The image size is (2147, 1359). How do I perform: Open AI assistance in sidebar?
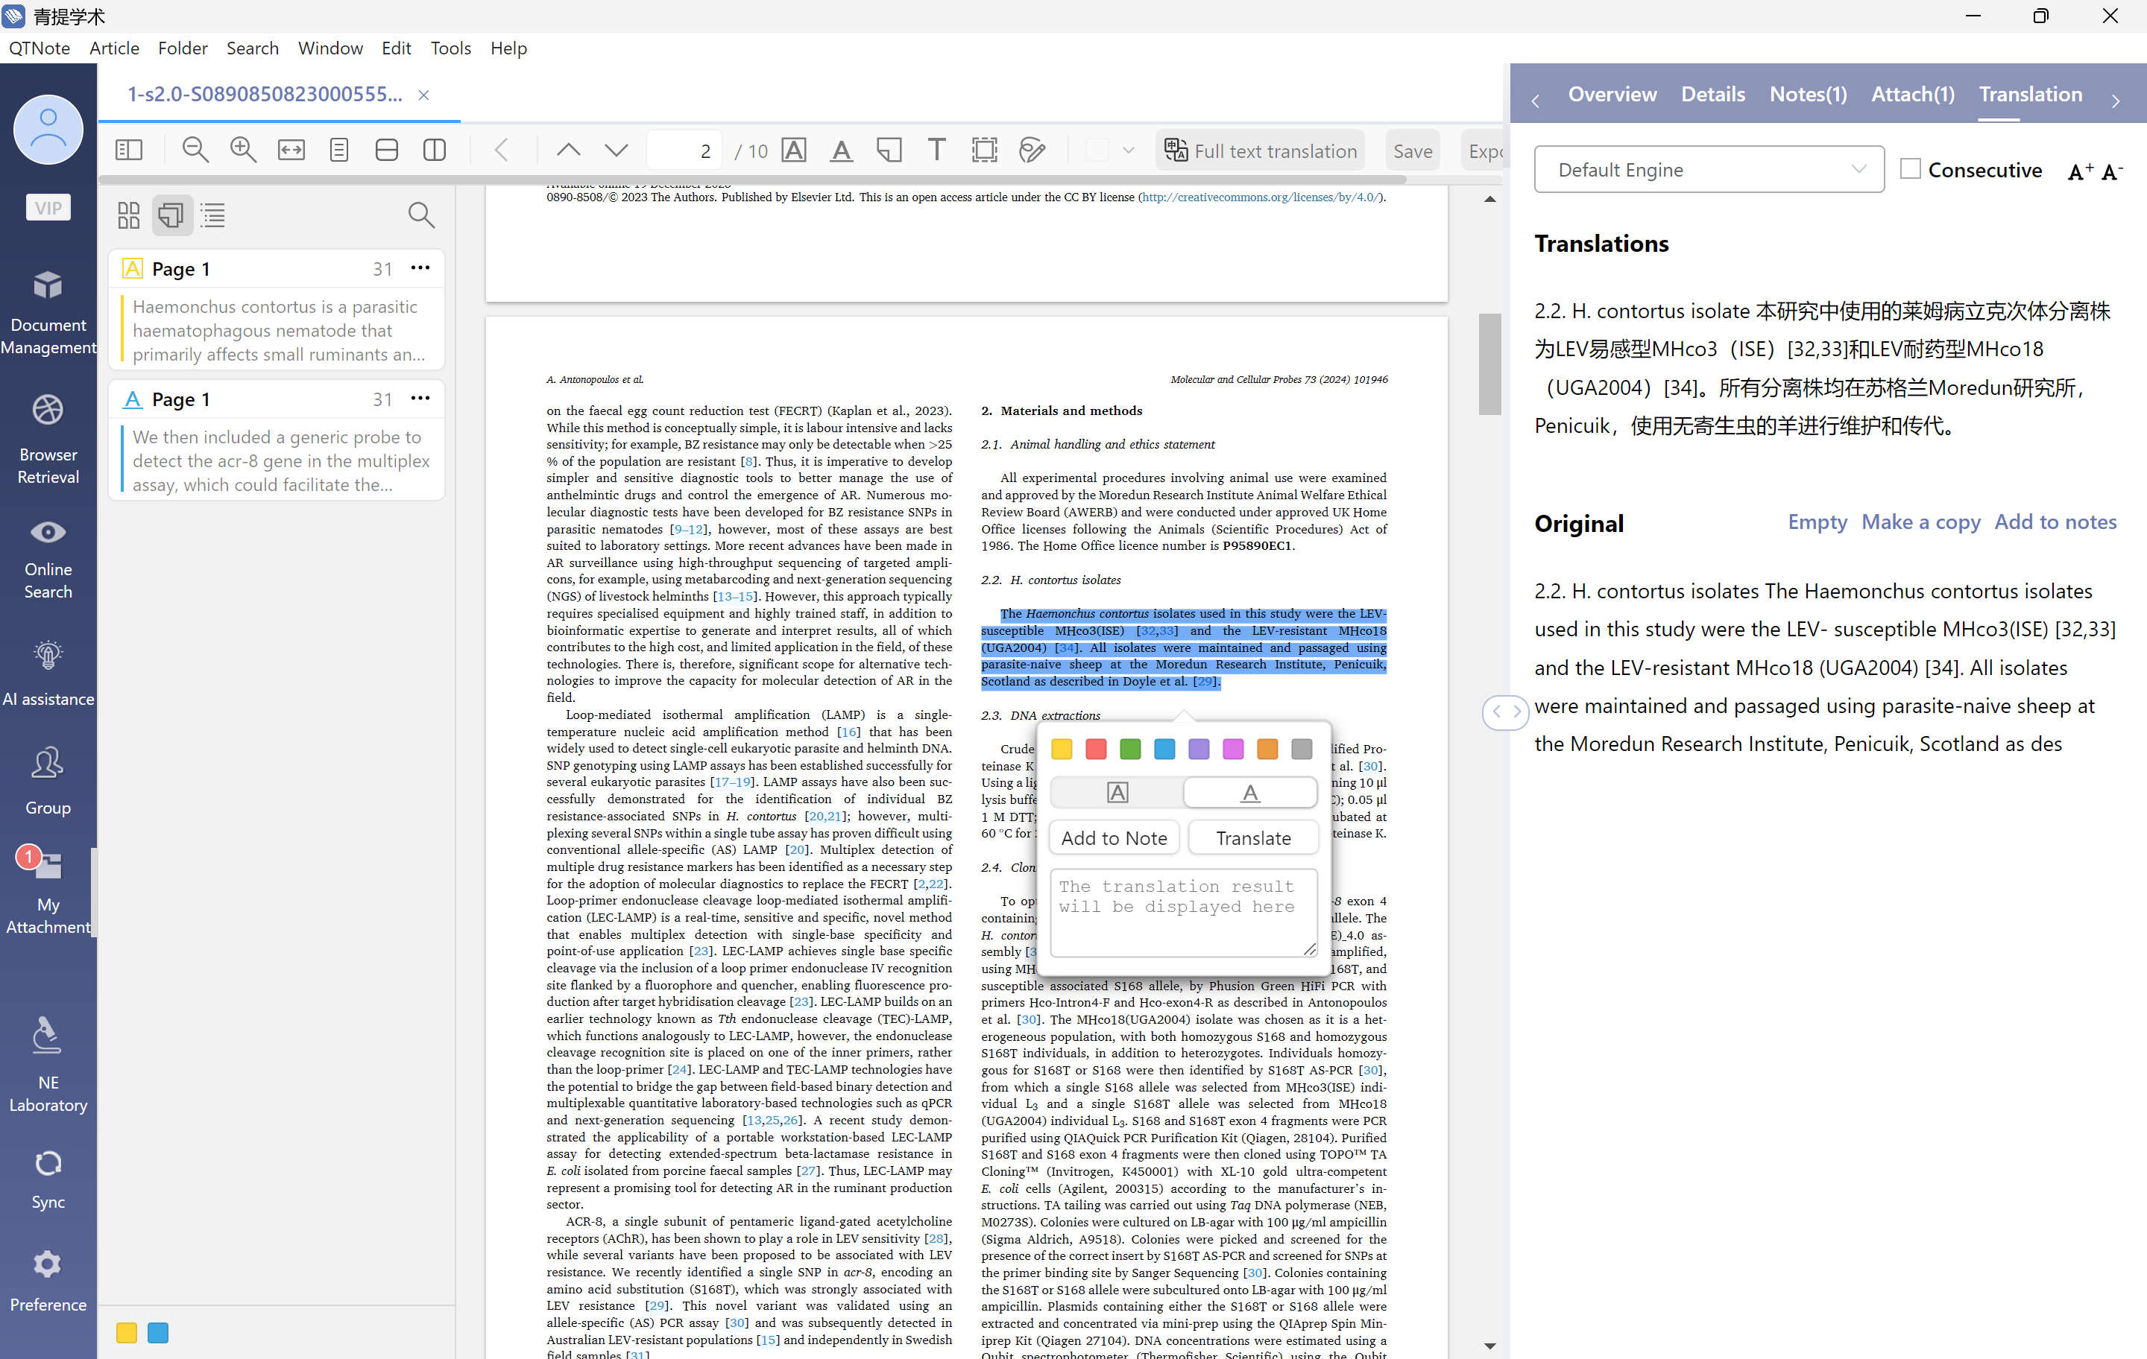[x=48, y=673]
